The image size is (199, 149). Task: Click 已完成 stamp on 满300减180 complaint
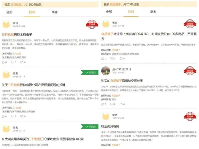click(x=190, y=24)
